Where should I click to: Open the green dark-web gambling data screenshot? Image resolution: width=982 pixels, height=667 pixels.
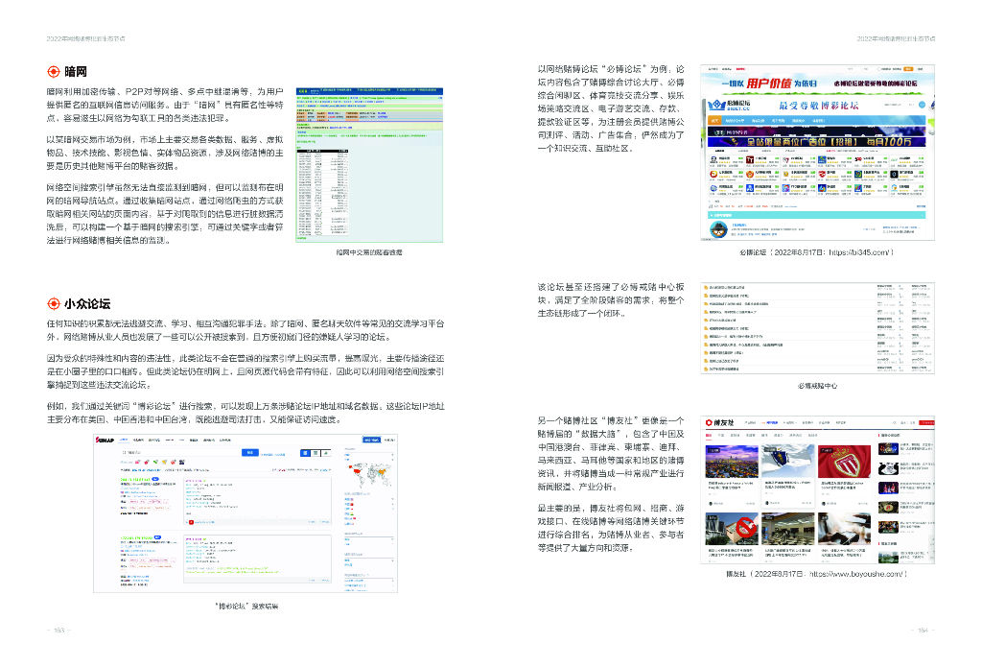369,165
